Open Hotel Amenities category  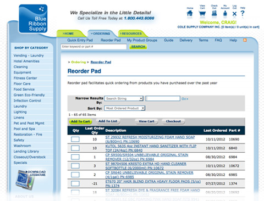pos(26,61)
